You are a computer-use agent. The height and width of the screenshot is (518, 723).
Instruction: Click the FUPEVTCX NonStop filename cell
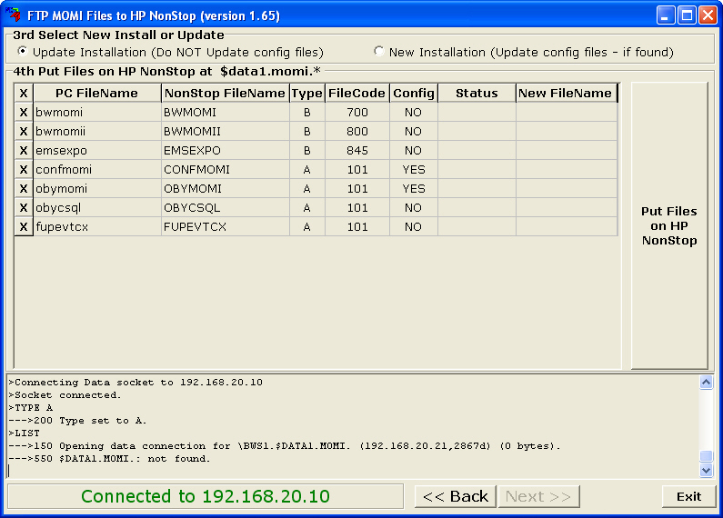coord(226,227)
